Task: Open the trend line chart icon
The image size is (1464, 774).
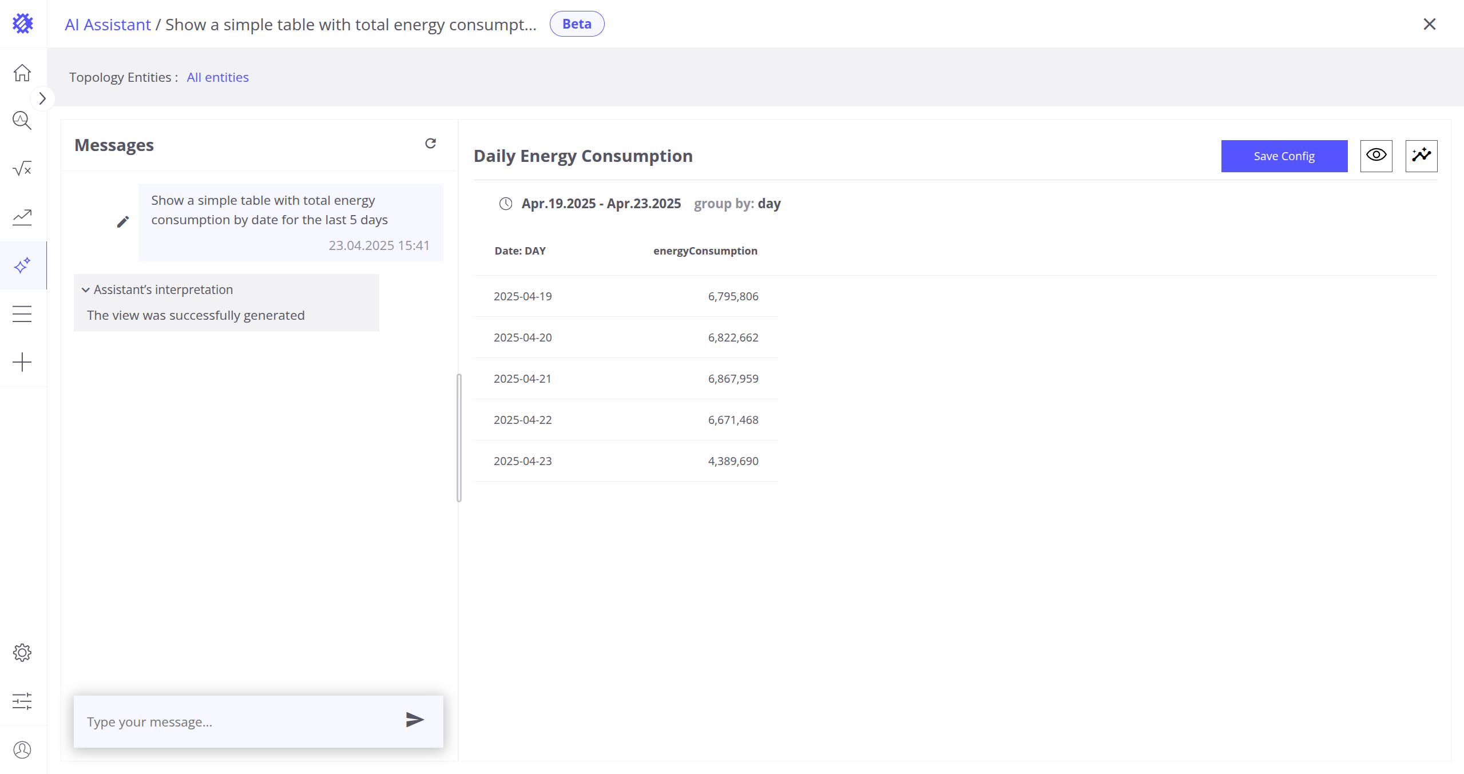Action: pos(22,217)
